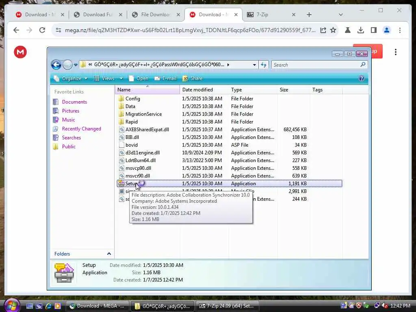Open a new browser tab
This screenshot has height=312, width=416.
tap(309, 15)
